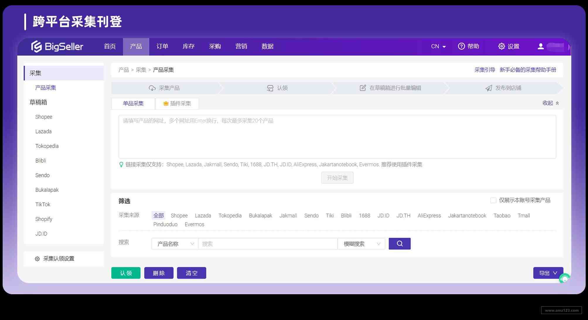This screenshot has width=588, height=320.
Task: Select 产品采集 in sidebar
Action: (x=45, y=88)
